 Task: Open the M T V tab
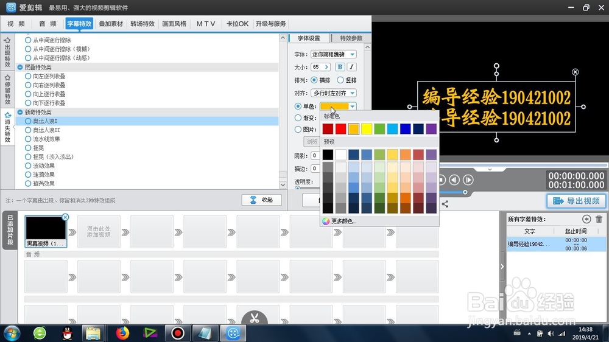click(x=206, y=24)
